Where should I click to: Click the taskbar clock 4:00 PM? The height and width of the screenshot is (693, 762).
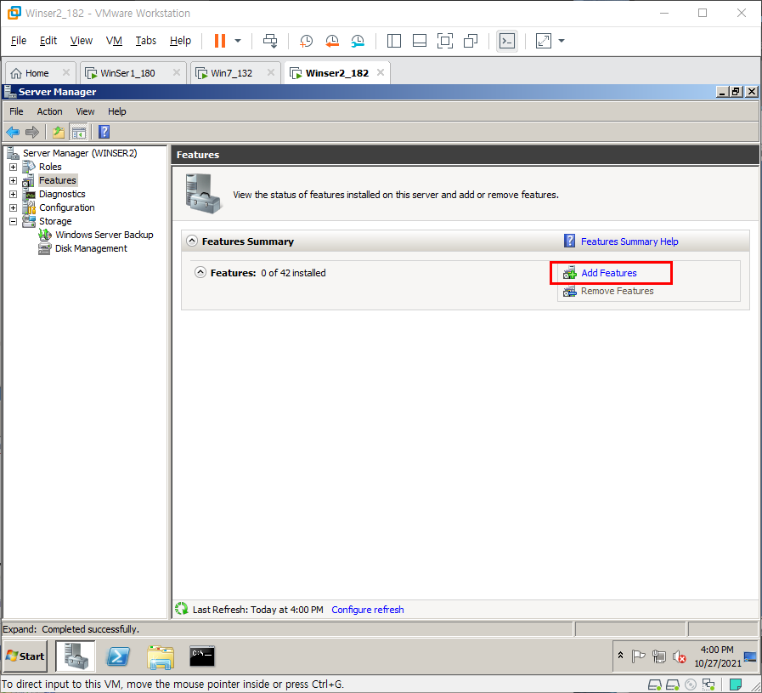717,650
